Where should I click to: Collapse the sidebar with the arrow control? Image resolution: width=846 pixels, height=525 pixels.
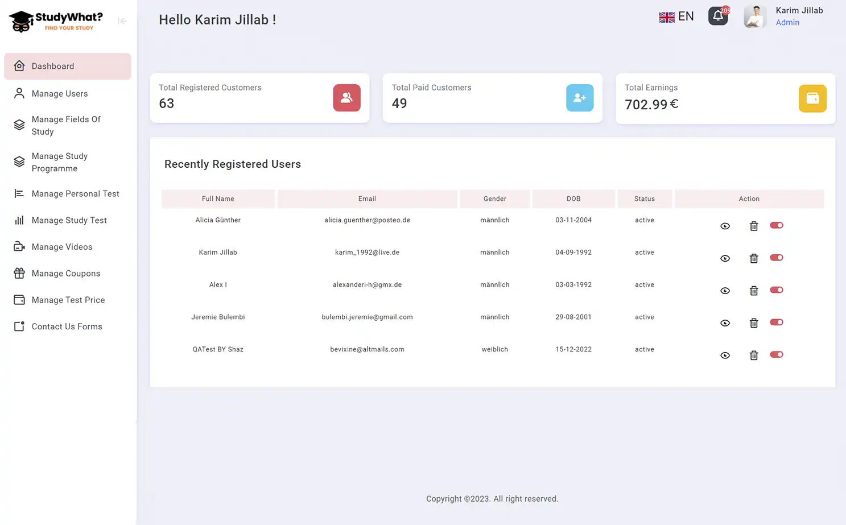tap(122, 21)
